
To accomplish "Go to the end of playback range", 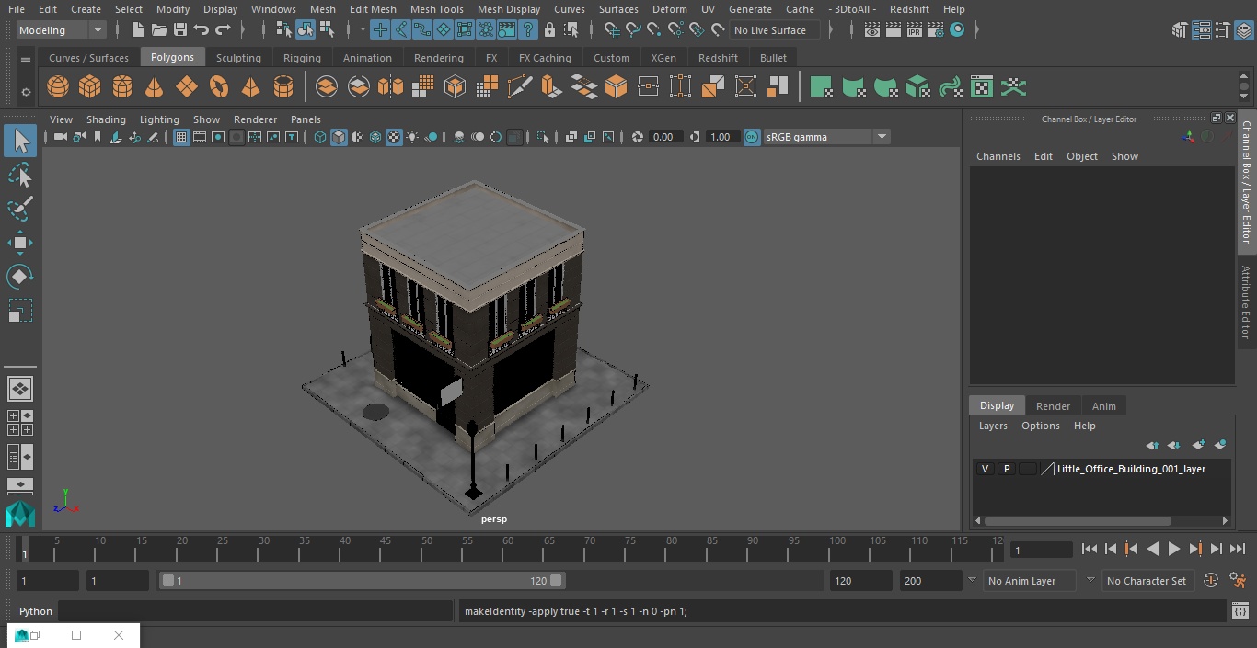I will point(1238,549).
